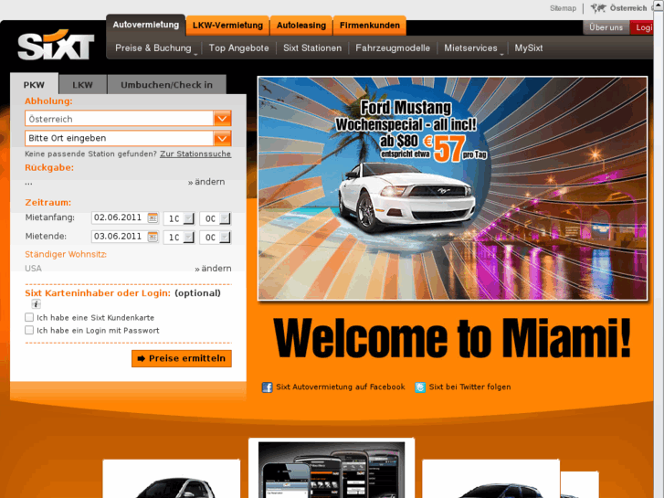Select the Autovermietung tab

[x=145, y=25]
